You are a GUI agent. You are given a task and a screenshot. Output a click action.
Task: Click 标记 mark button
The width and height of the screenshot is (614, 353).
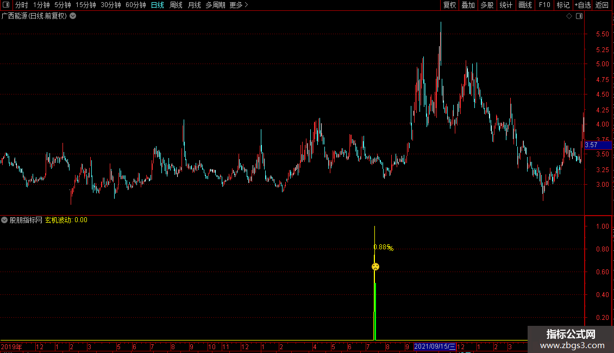coord(563,5)
